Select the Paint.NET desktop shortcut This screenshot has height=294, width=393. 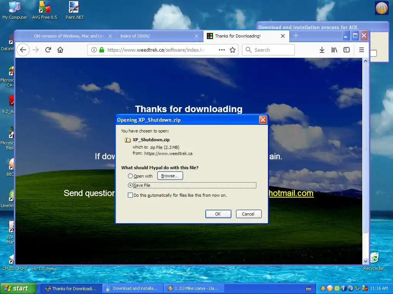[x=74, y=10]
